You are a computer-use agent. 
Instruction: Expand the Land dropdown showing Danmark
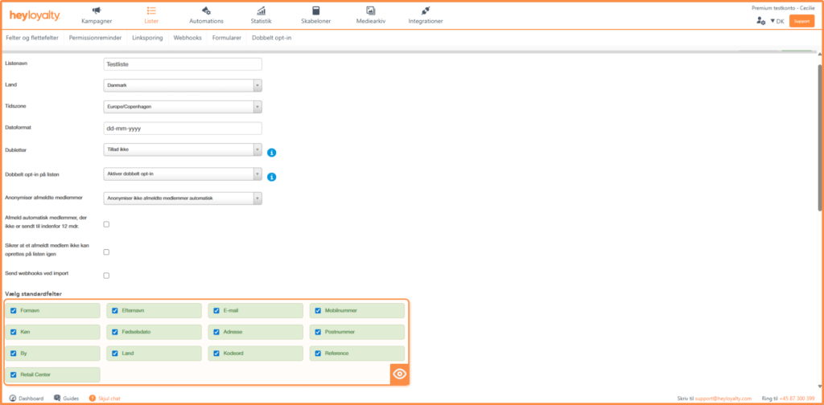[183, 85]
